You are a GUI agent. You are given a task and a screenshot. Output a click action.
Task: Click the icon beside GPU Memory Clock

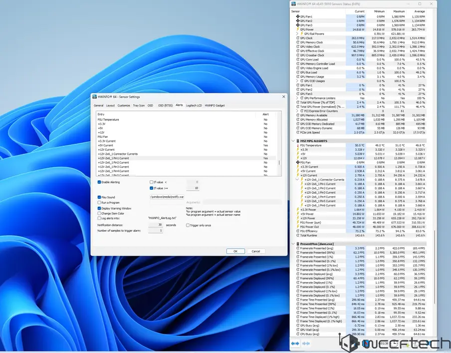[298, 42]
